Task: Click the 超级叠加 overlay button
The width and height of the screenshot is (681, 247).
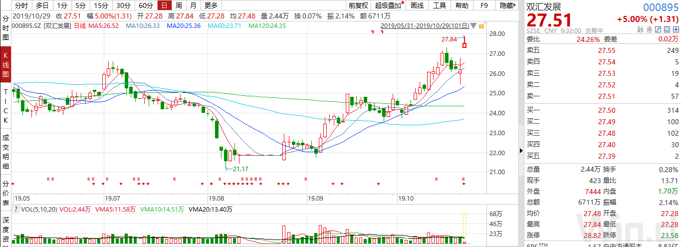Action: pos(389,5)
